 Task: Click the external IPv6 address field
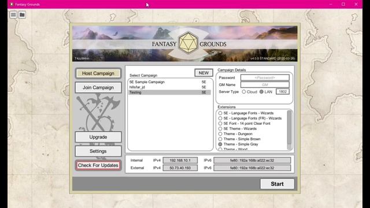pos(252,168)
